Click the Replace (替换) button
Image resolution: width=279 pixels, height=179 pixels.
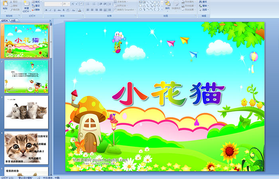click(x=204, y=6)
